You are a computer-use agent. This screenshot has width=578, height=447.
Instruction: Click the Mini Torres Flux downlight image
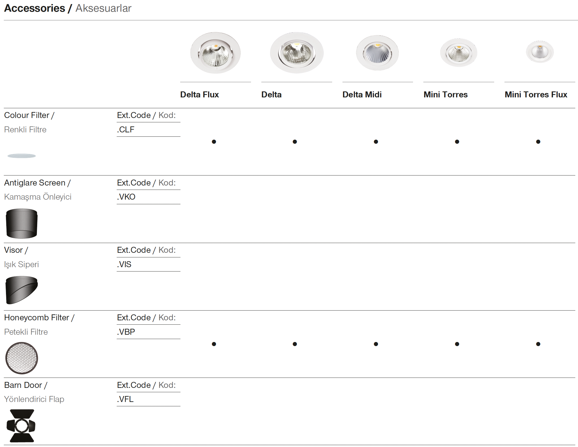pos(540,52)
